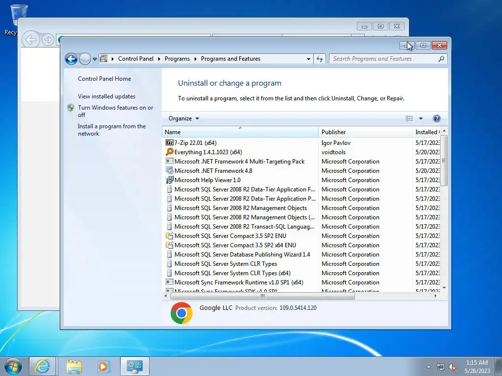This screenshot has height=376, width=502.
Task: Open the help question mark button
Action: point(436,118)
